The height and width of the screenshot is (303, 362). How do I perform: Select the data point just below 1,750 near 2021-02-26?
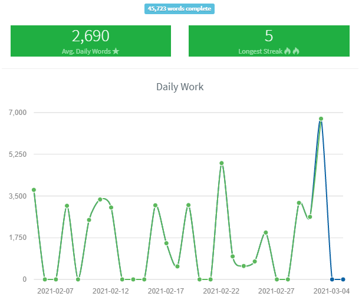[266, 233]
